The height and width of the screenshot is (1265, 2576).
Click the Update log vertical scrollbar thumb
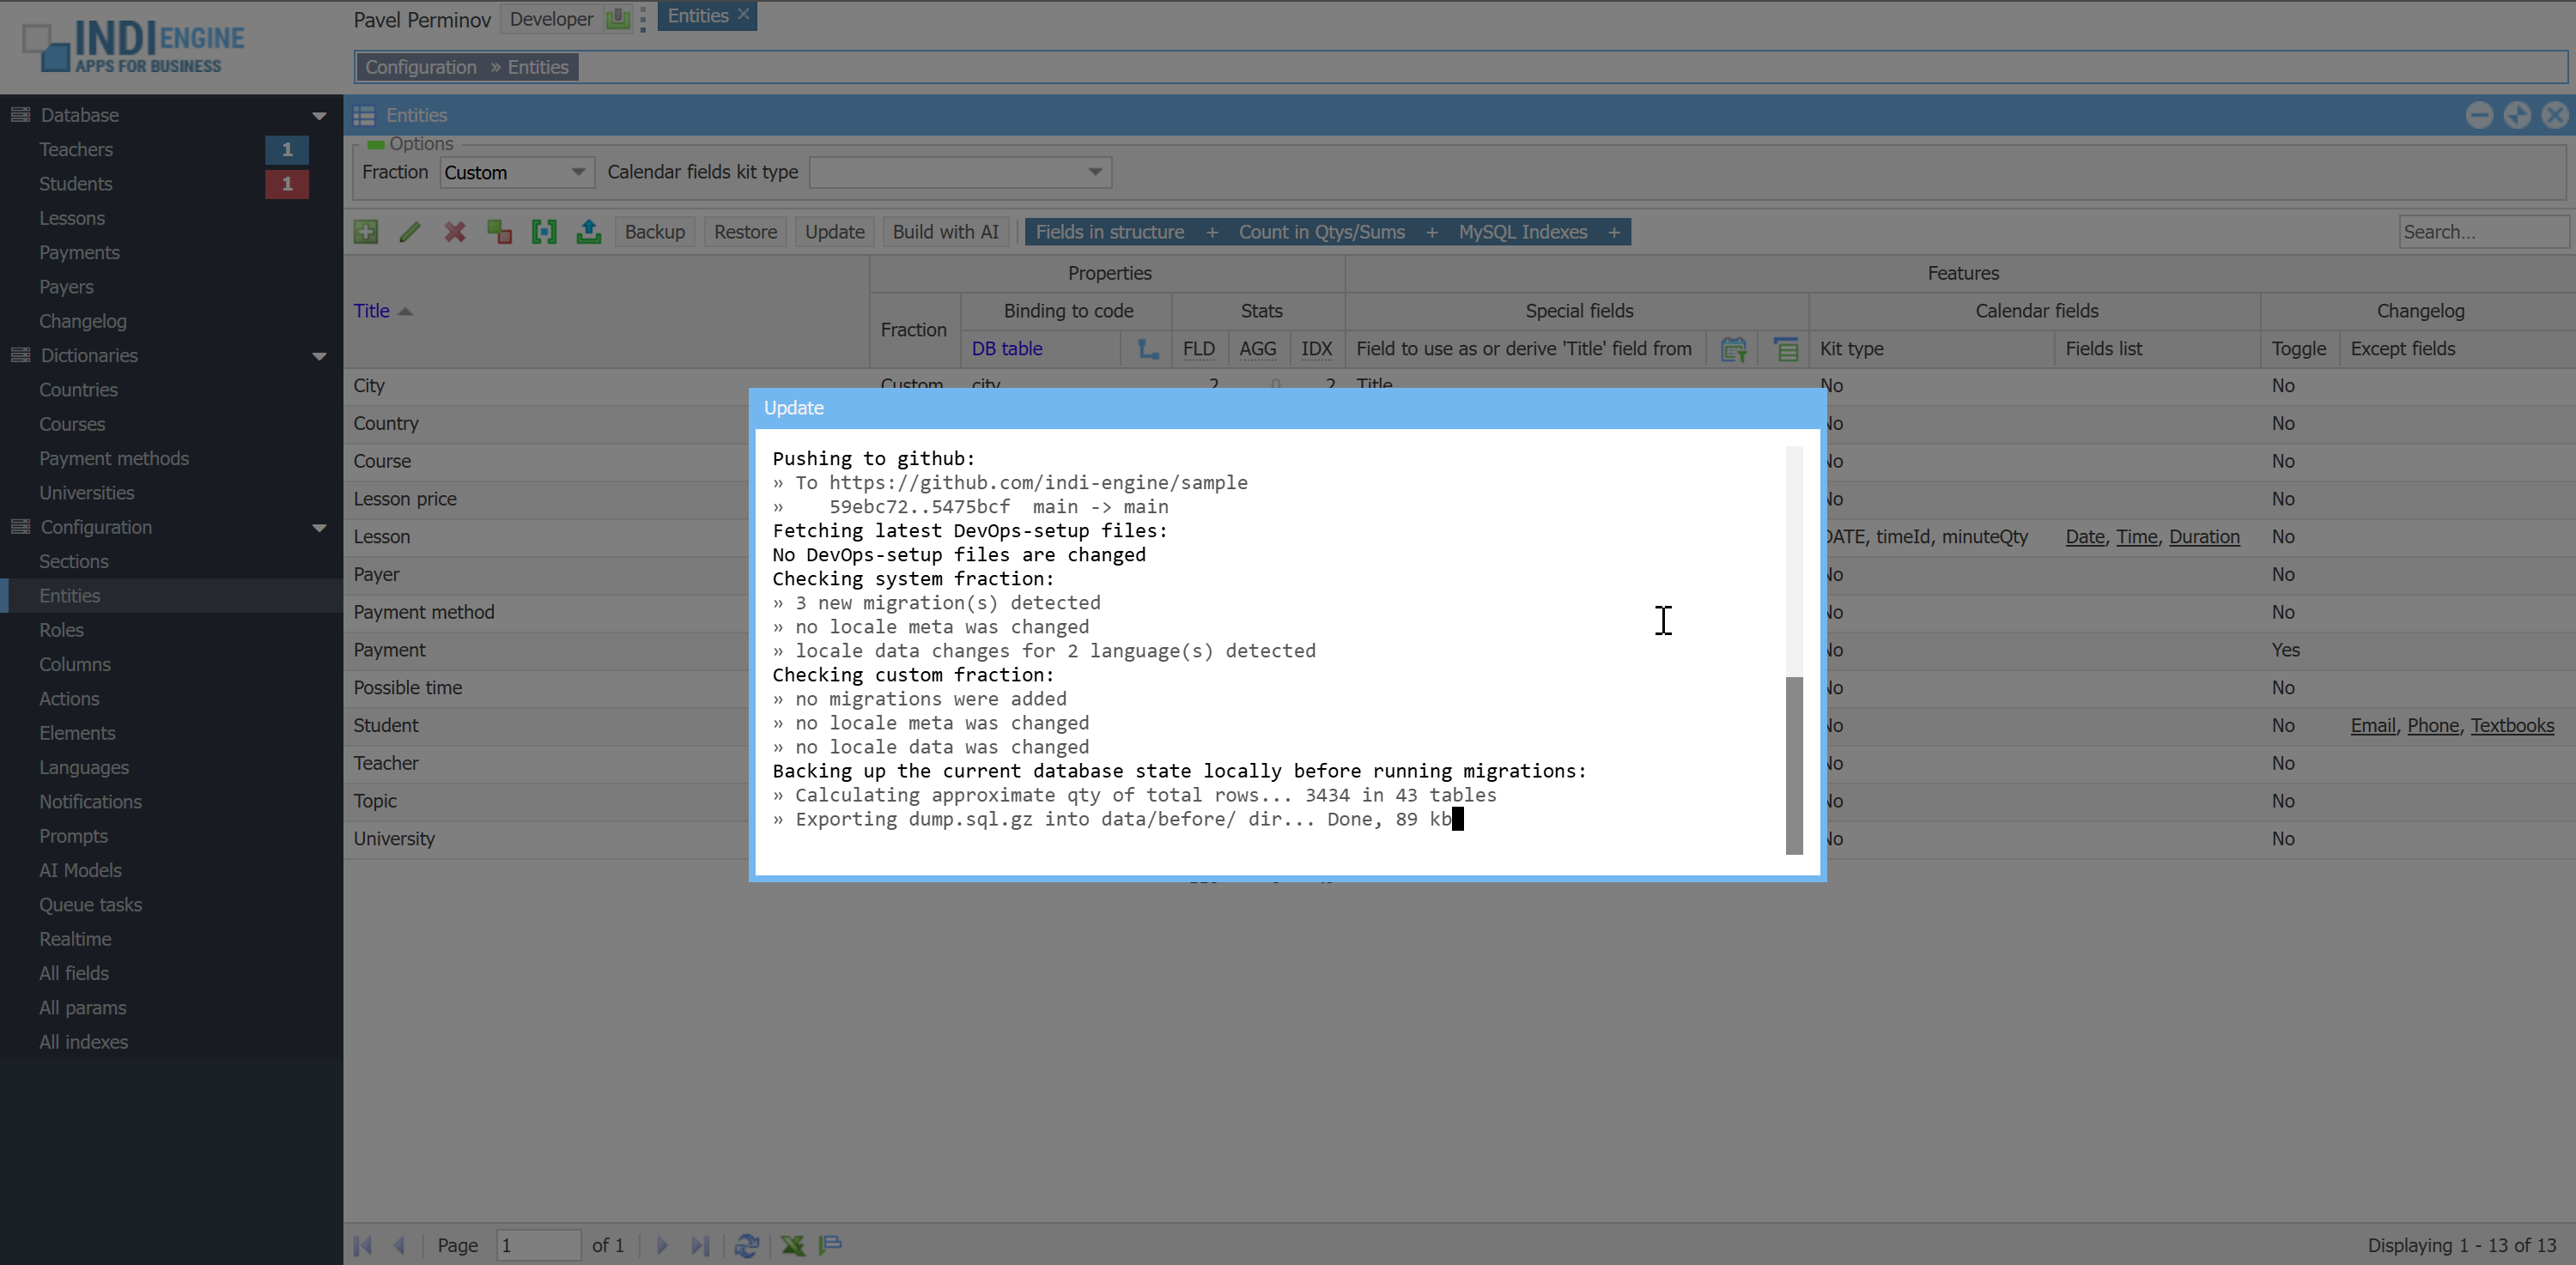[1794, 765]
